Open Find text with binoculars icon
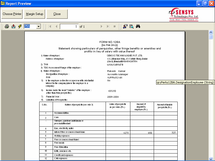 pos(138,26)
